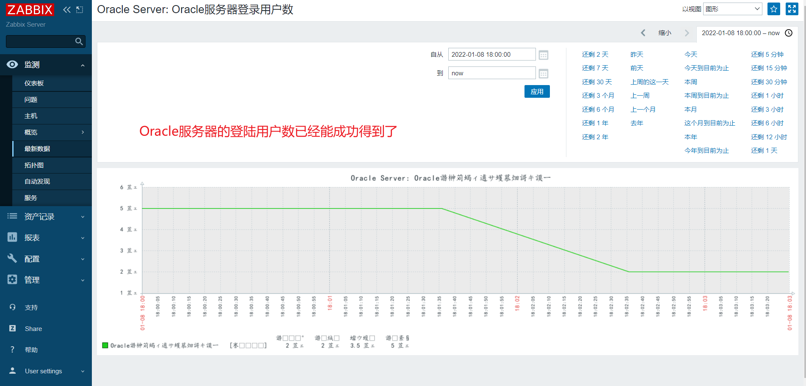
Task: Enter kiosk mode via fullscreen icon
Action: tap(792, 9)
